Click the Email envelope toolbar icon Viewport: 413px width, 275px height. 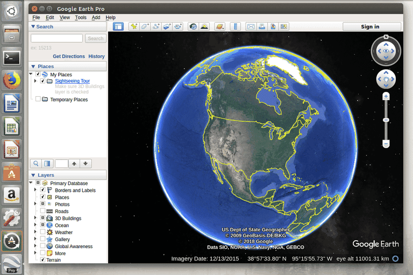click(x=251, y=26)
